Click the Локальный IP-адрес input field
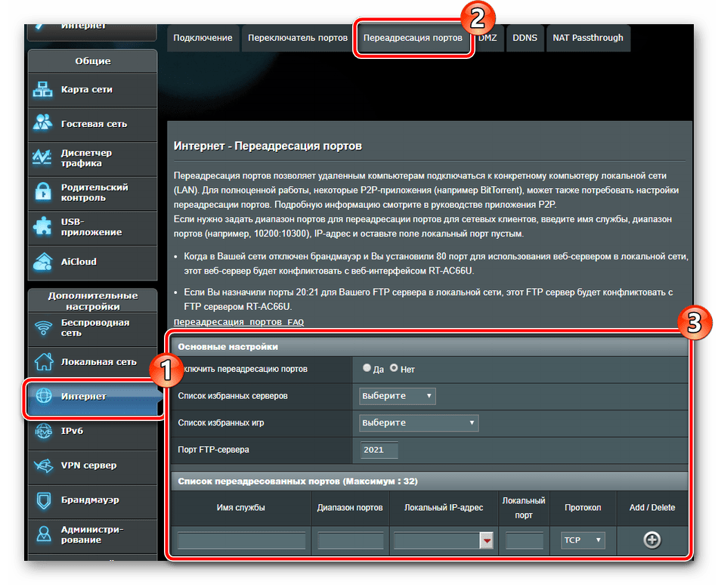Image resolution: width=718 pixels, height=585 pixels. [x=436, y=540]
